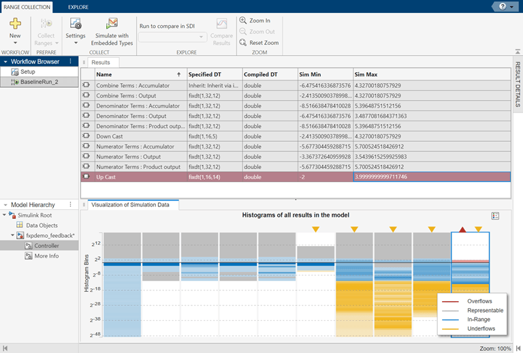This screenshot has height=353, width=523.
Task: Open the Workflow Browser options menu dots
Action: coord(70,61)
